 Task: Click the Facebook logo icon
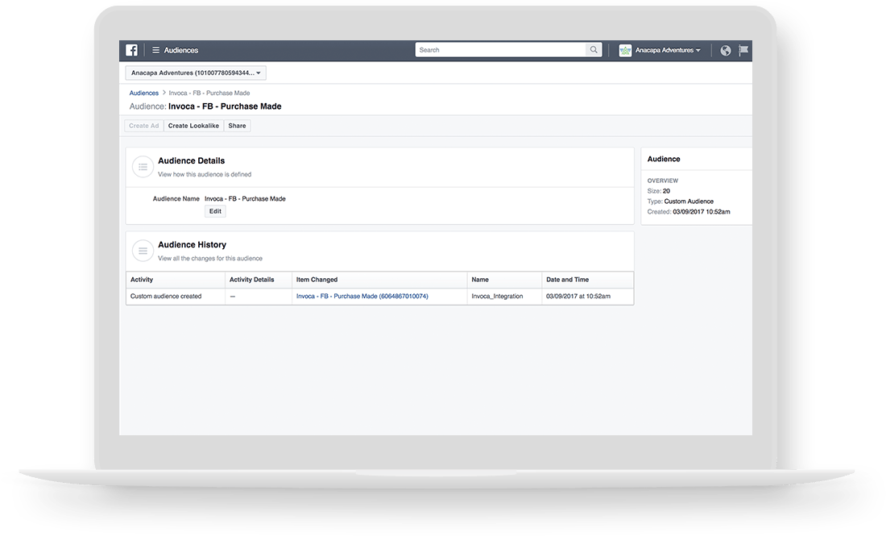[130, 49]
